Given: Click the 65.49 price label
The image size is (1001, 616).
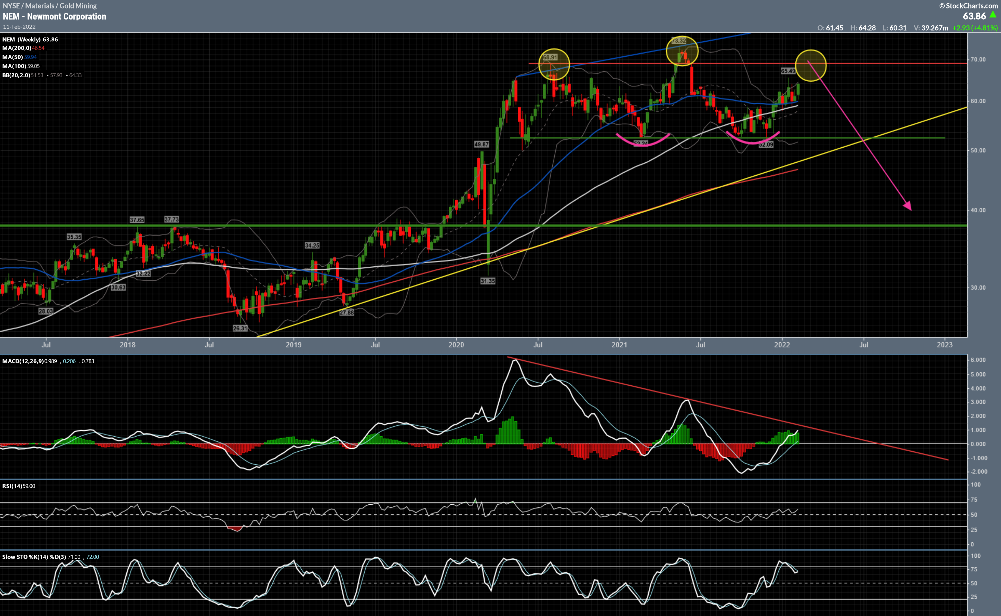Looking at the screenshot, I should click(788, 71).
